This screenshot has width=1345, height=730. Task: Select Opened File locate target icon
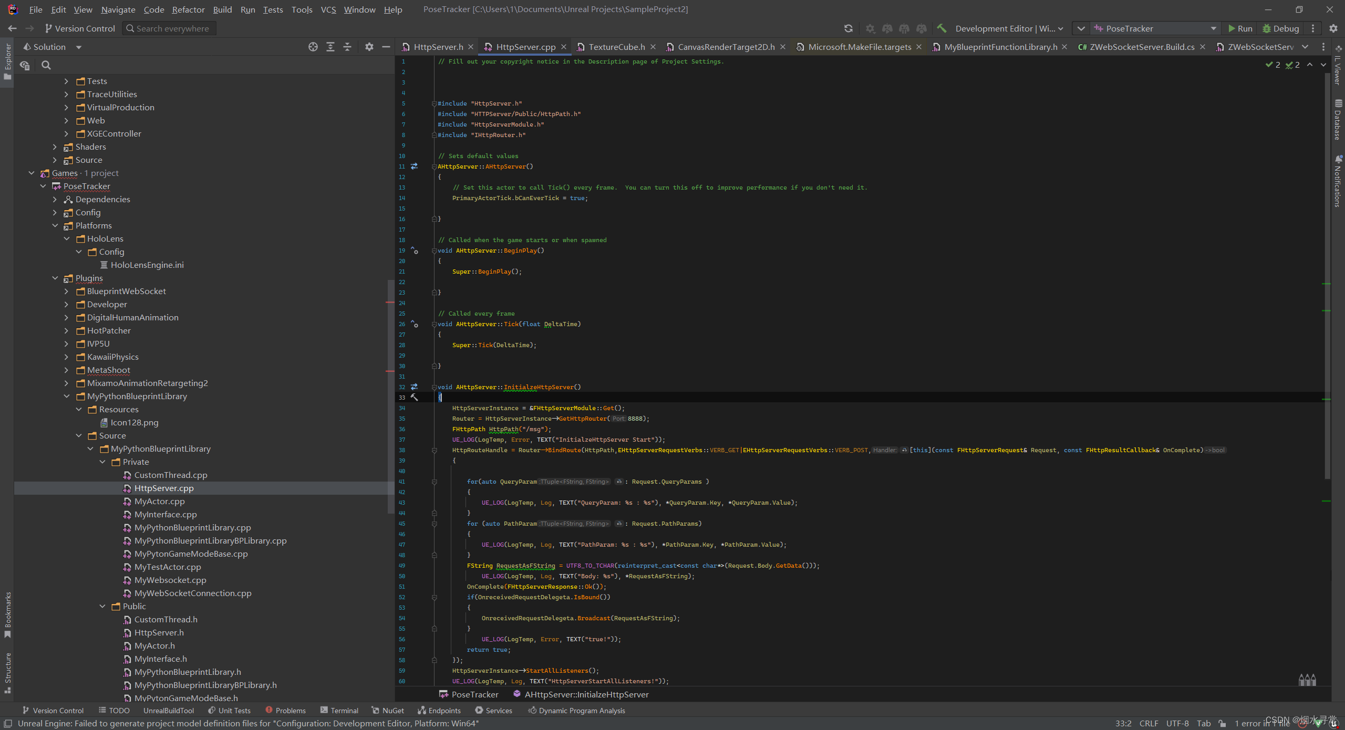[x=313, y=47]
